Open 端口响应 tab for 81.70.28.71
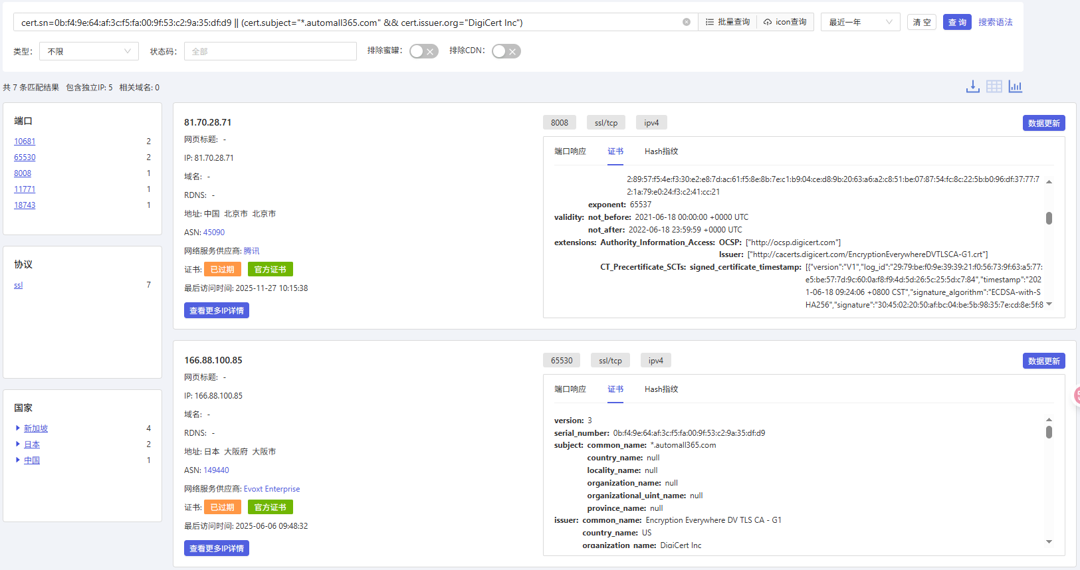 click(x=570, y=151)
